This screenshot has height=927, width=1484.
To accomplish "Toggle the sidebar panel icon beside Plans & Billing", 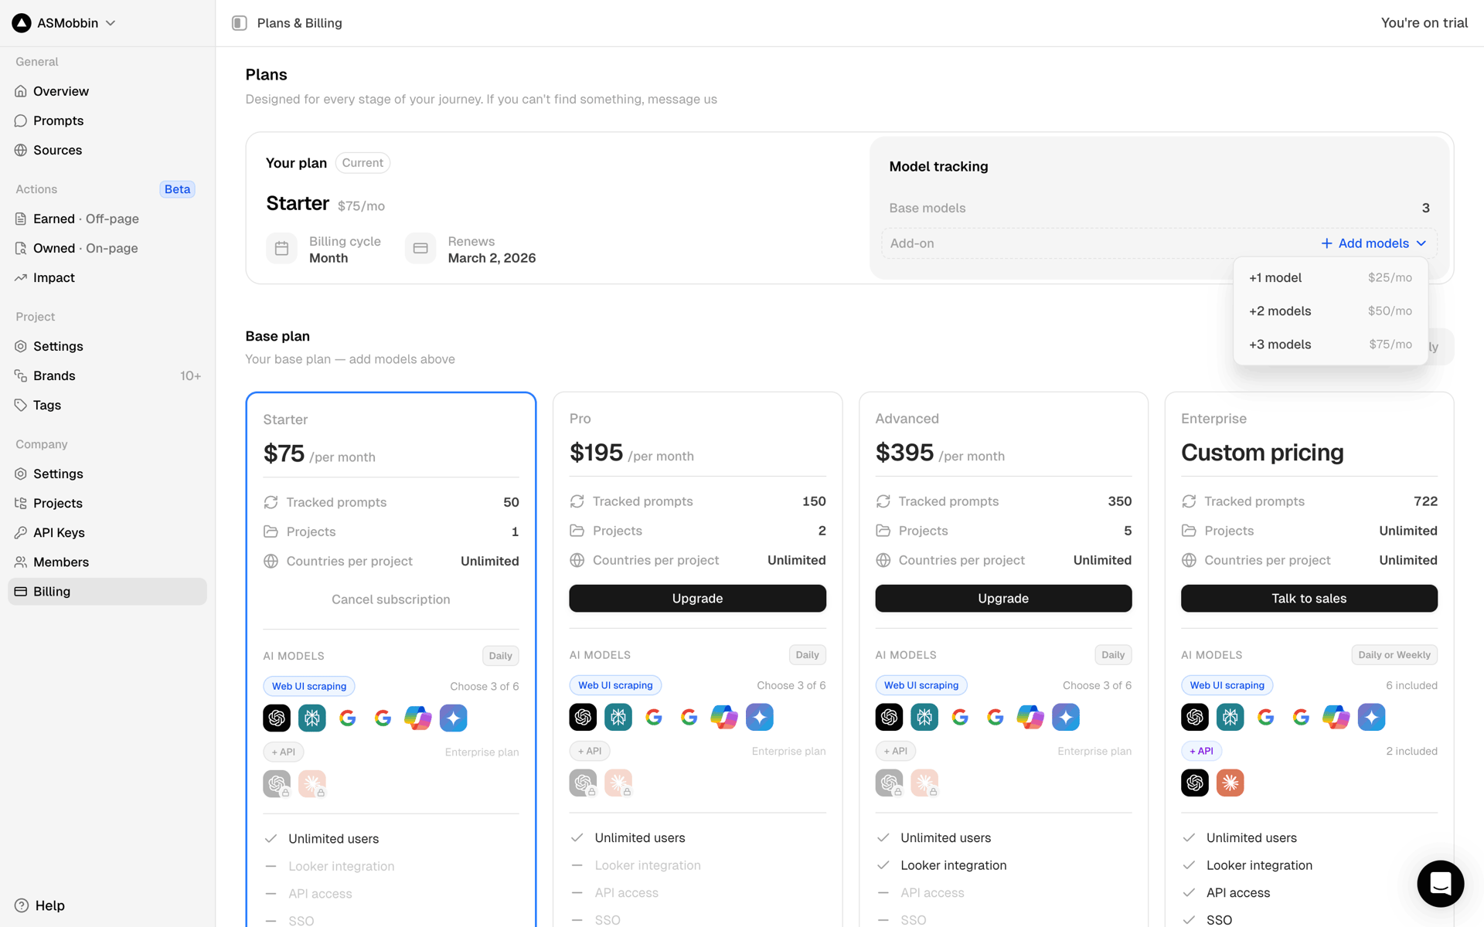I will [x=240, y=23].
